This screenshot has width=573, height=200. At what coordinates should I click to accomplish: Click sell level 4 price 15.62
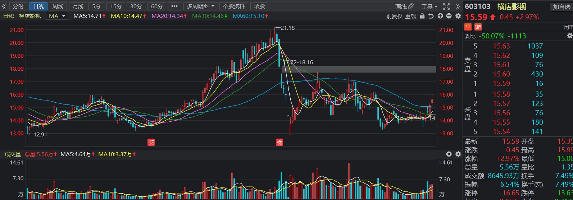click(x=501, y=55)
